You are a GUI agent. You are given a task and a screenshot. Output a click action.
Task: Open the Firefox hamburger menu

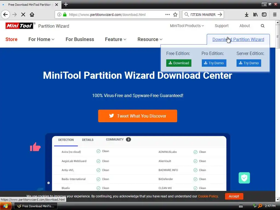tap(275, 14)
